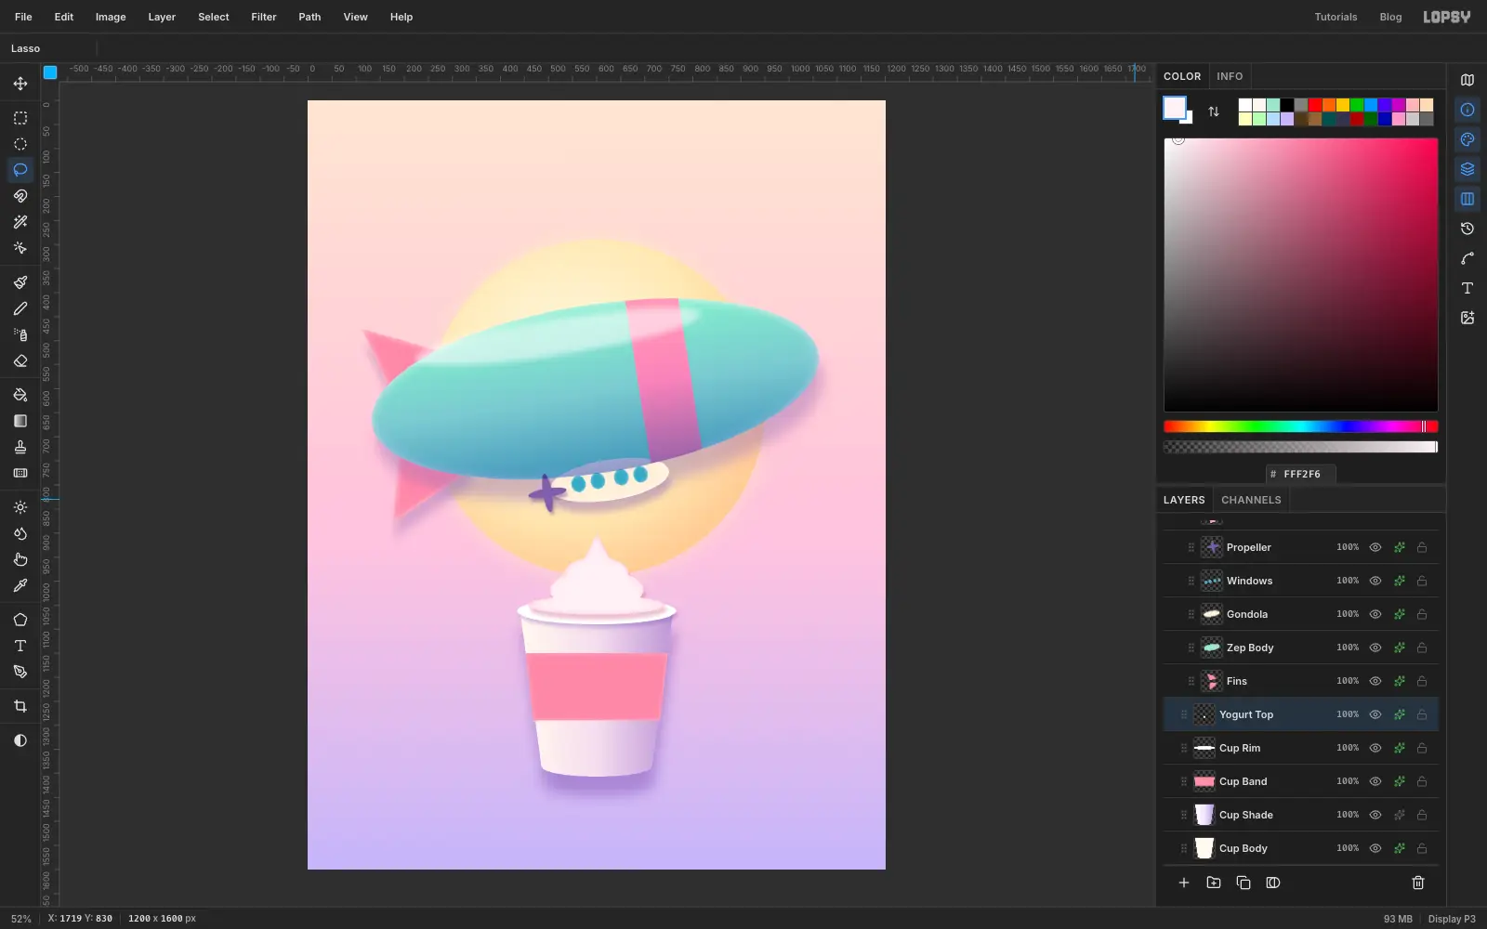Select the Text tool in left toolbar
Screen dimensions: 1487x929
[x=20, y=646]
